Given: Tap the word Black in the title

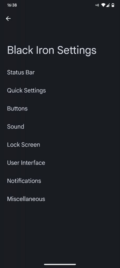Looking at the screenshot, I should click(20, 50).
